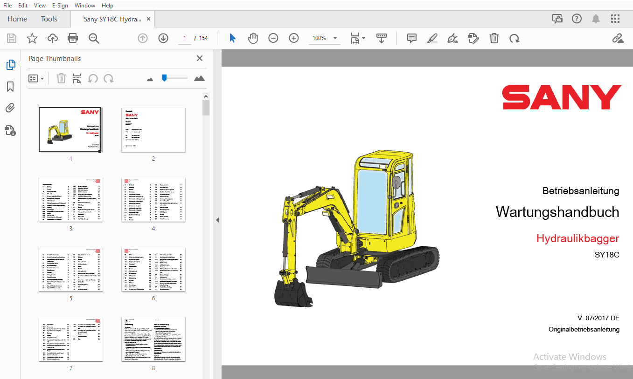Viewport: 633px width, 379px height.
Task: Show the Bookmarks panel
Action: [10, 87]
